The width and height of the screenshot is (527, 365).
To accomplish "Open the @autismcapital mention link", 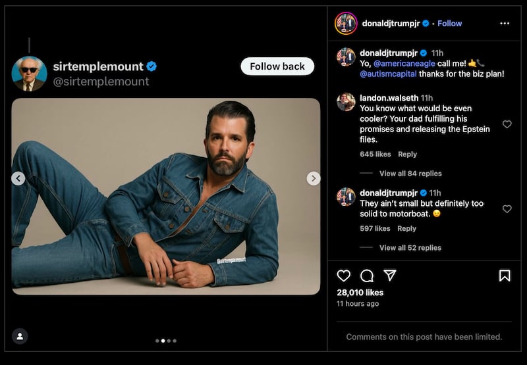I will click(389, 74).
